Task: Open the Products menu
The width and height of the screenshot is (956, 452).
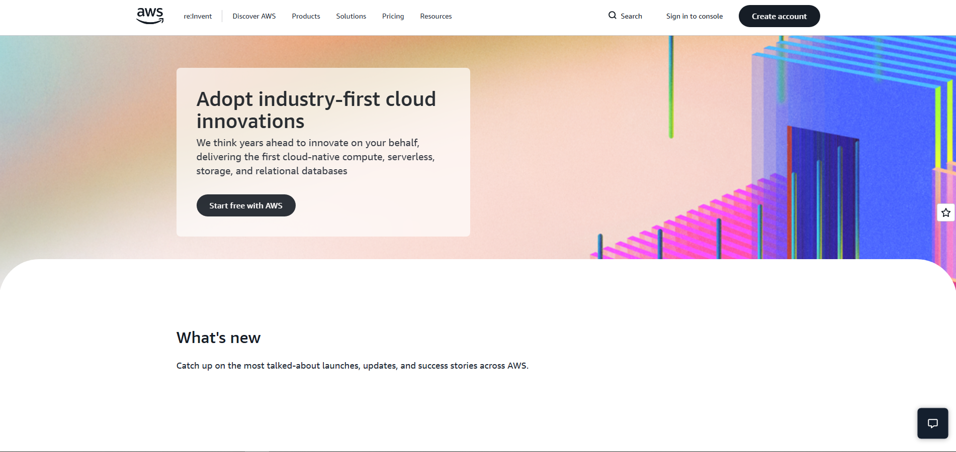Action: [306, 16]
